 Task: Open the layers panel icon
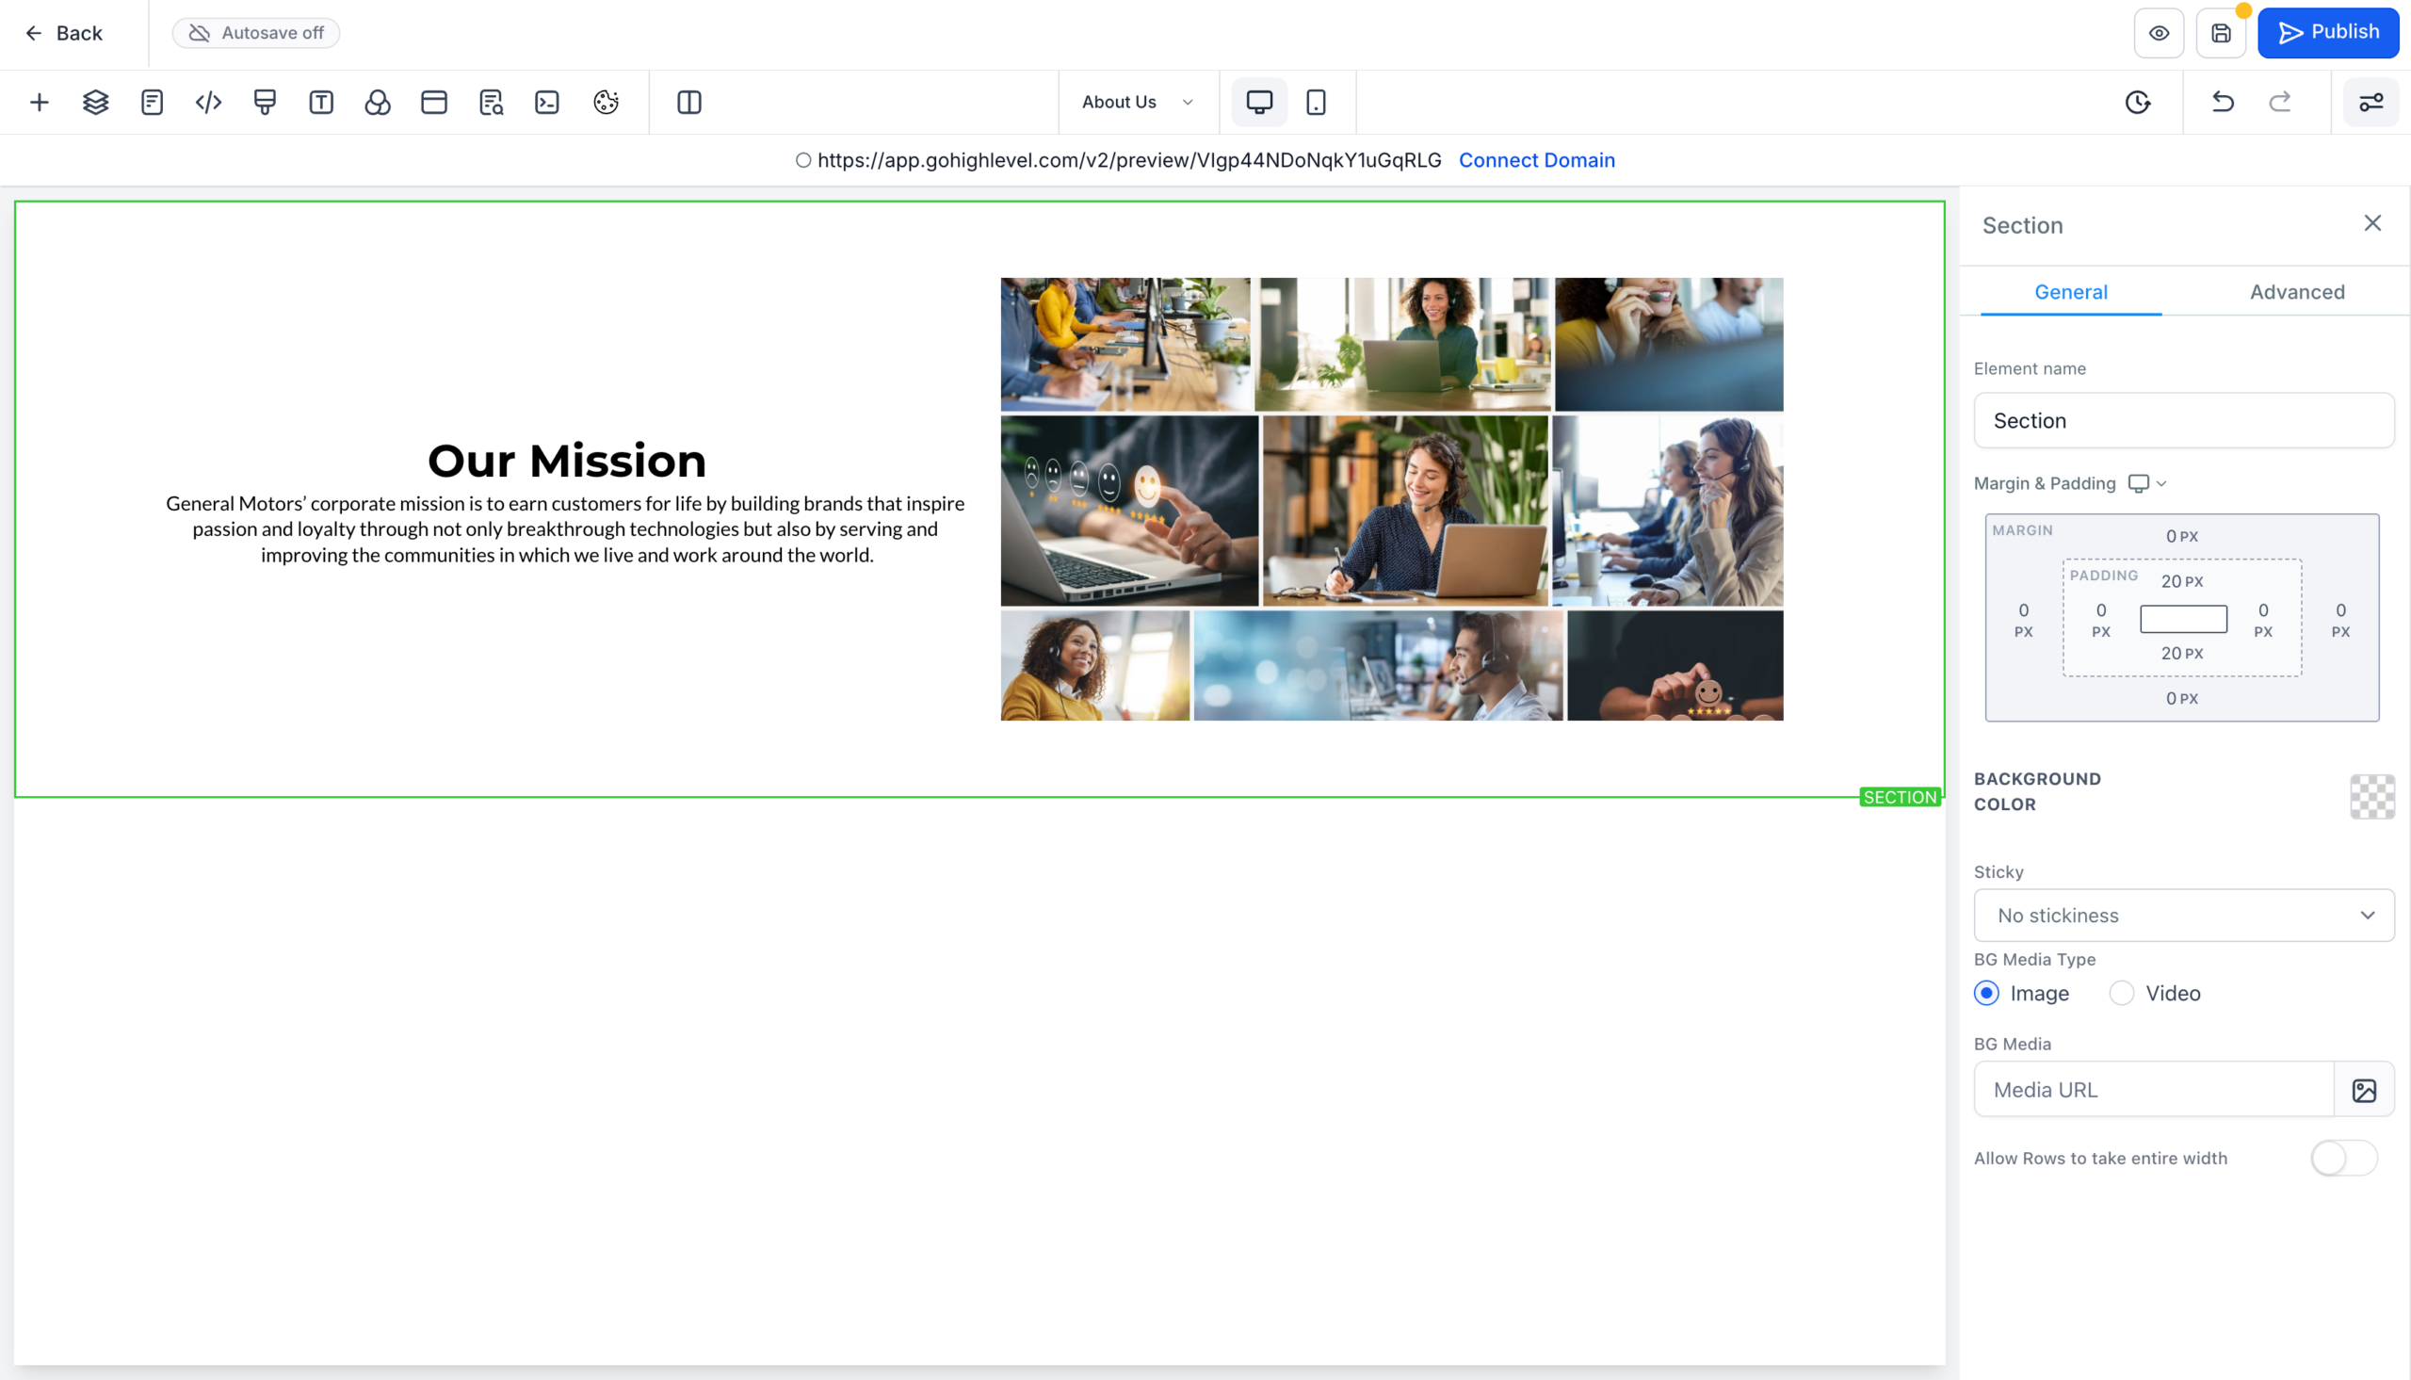[x=95, y=102]
